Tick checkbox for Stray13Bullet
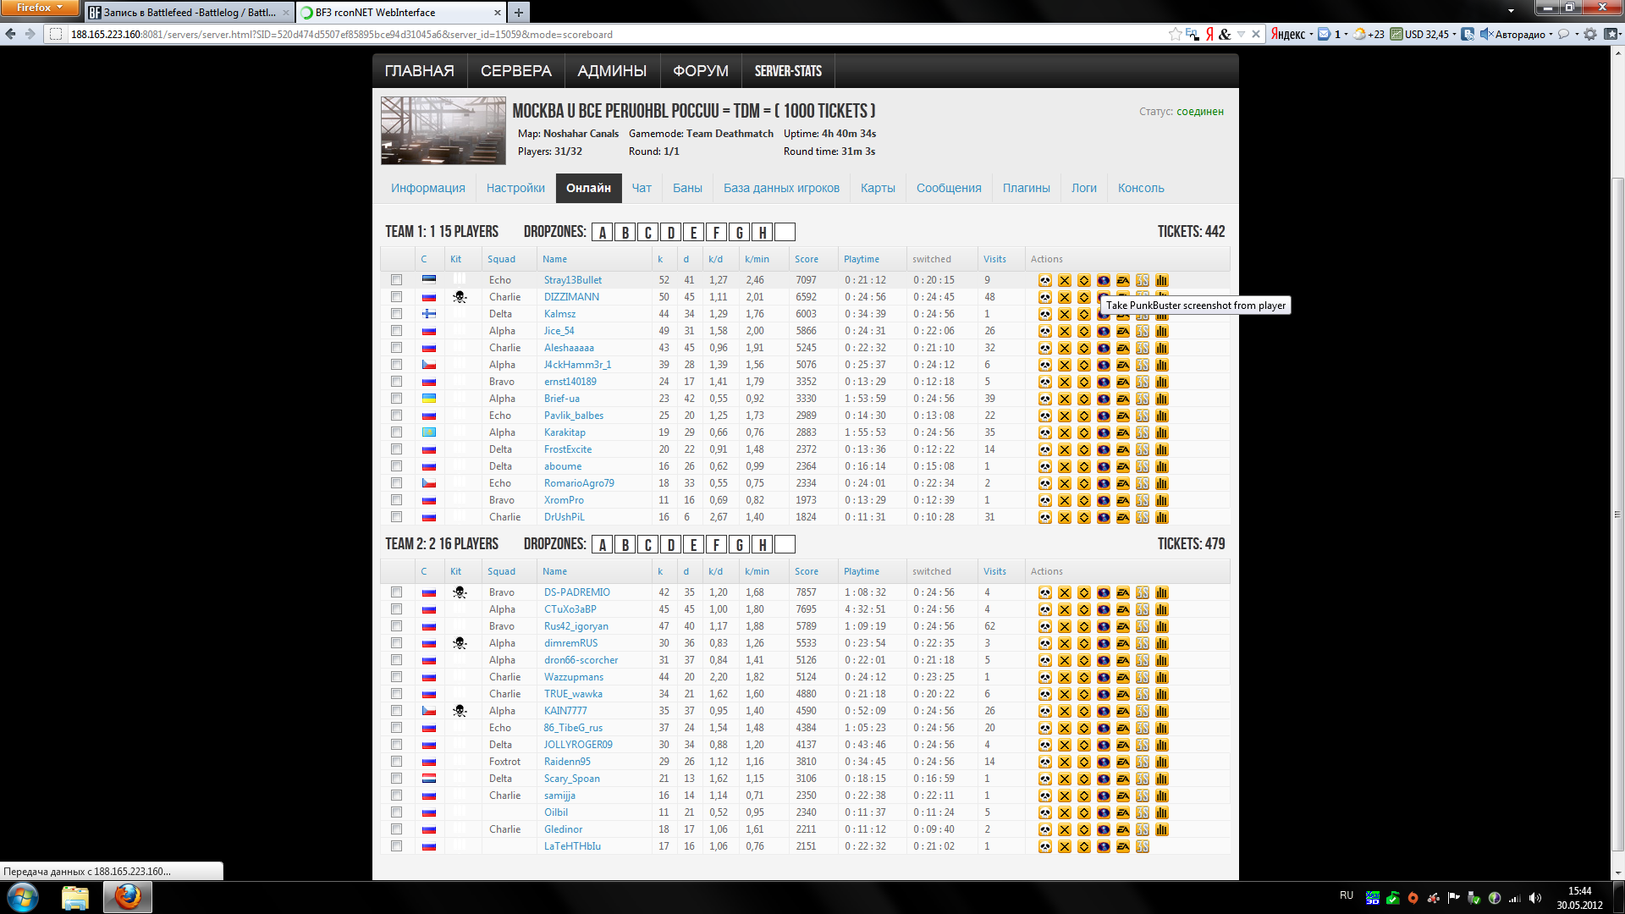1625x914 pixels. click(396, 280)
